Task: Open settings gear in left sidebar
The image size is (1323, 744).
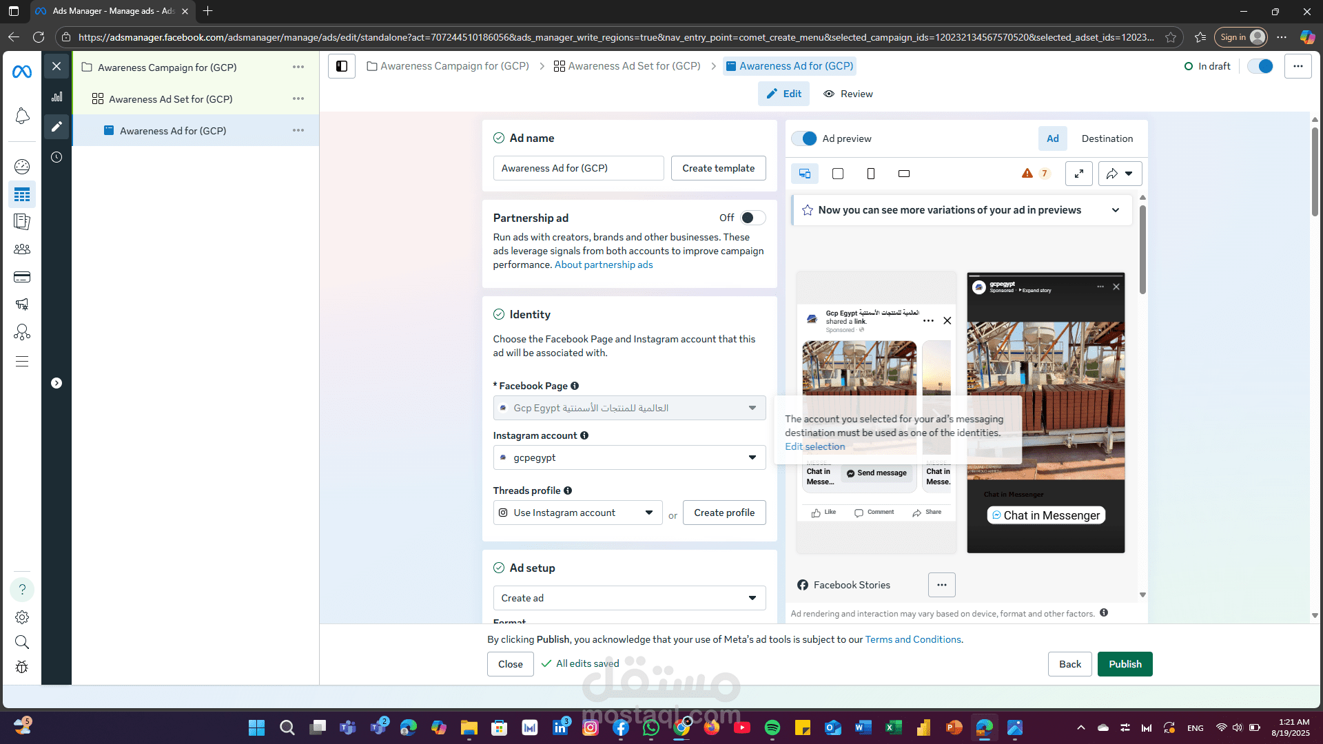Action: (22, 617)
